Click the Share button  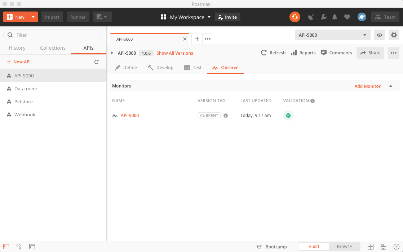point(370,53)
